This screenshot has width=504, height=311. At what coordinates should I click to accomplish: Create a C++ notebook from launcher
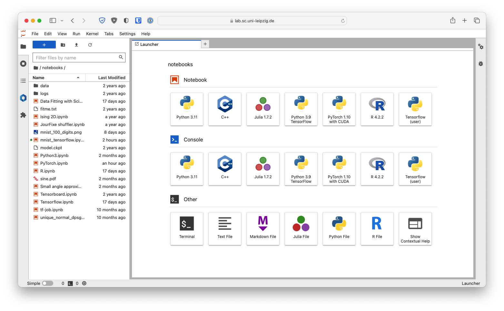(225, 109)
